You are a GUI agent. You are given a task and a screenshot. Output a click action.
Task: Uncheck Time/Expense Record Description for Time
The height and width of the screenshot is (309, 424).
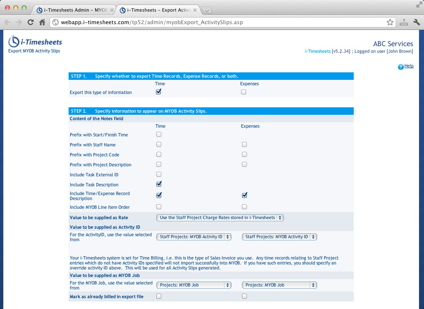tap(159, 195)
